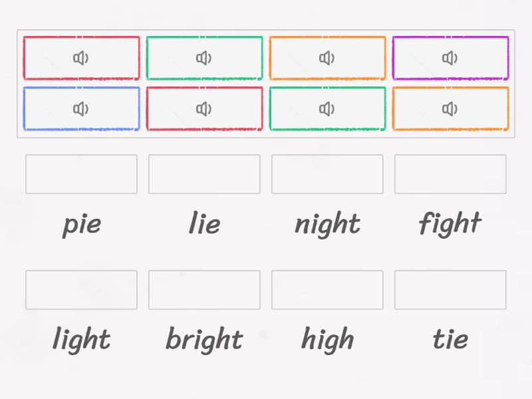Click the empty answer box above 'light'
Viewport: 532px width, 399px height.
coord(81,289)
